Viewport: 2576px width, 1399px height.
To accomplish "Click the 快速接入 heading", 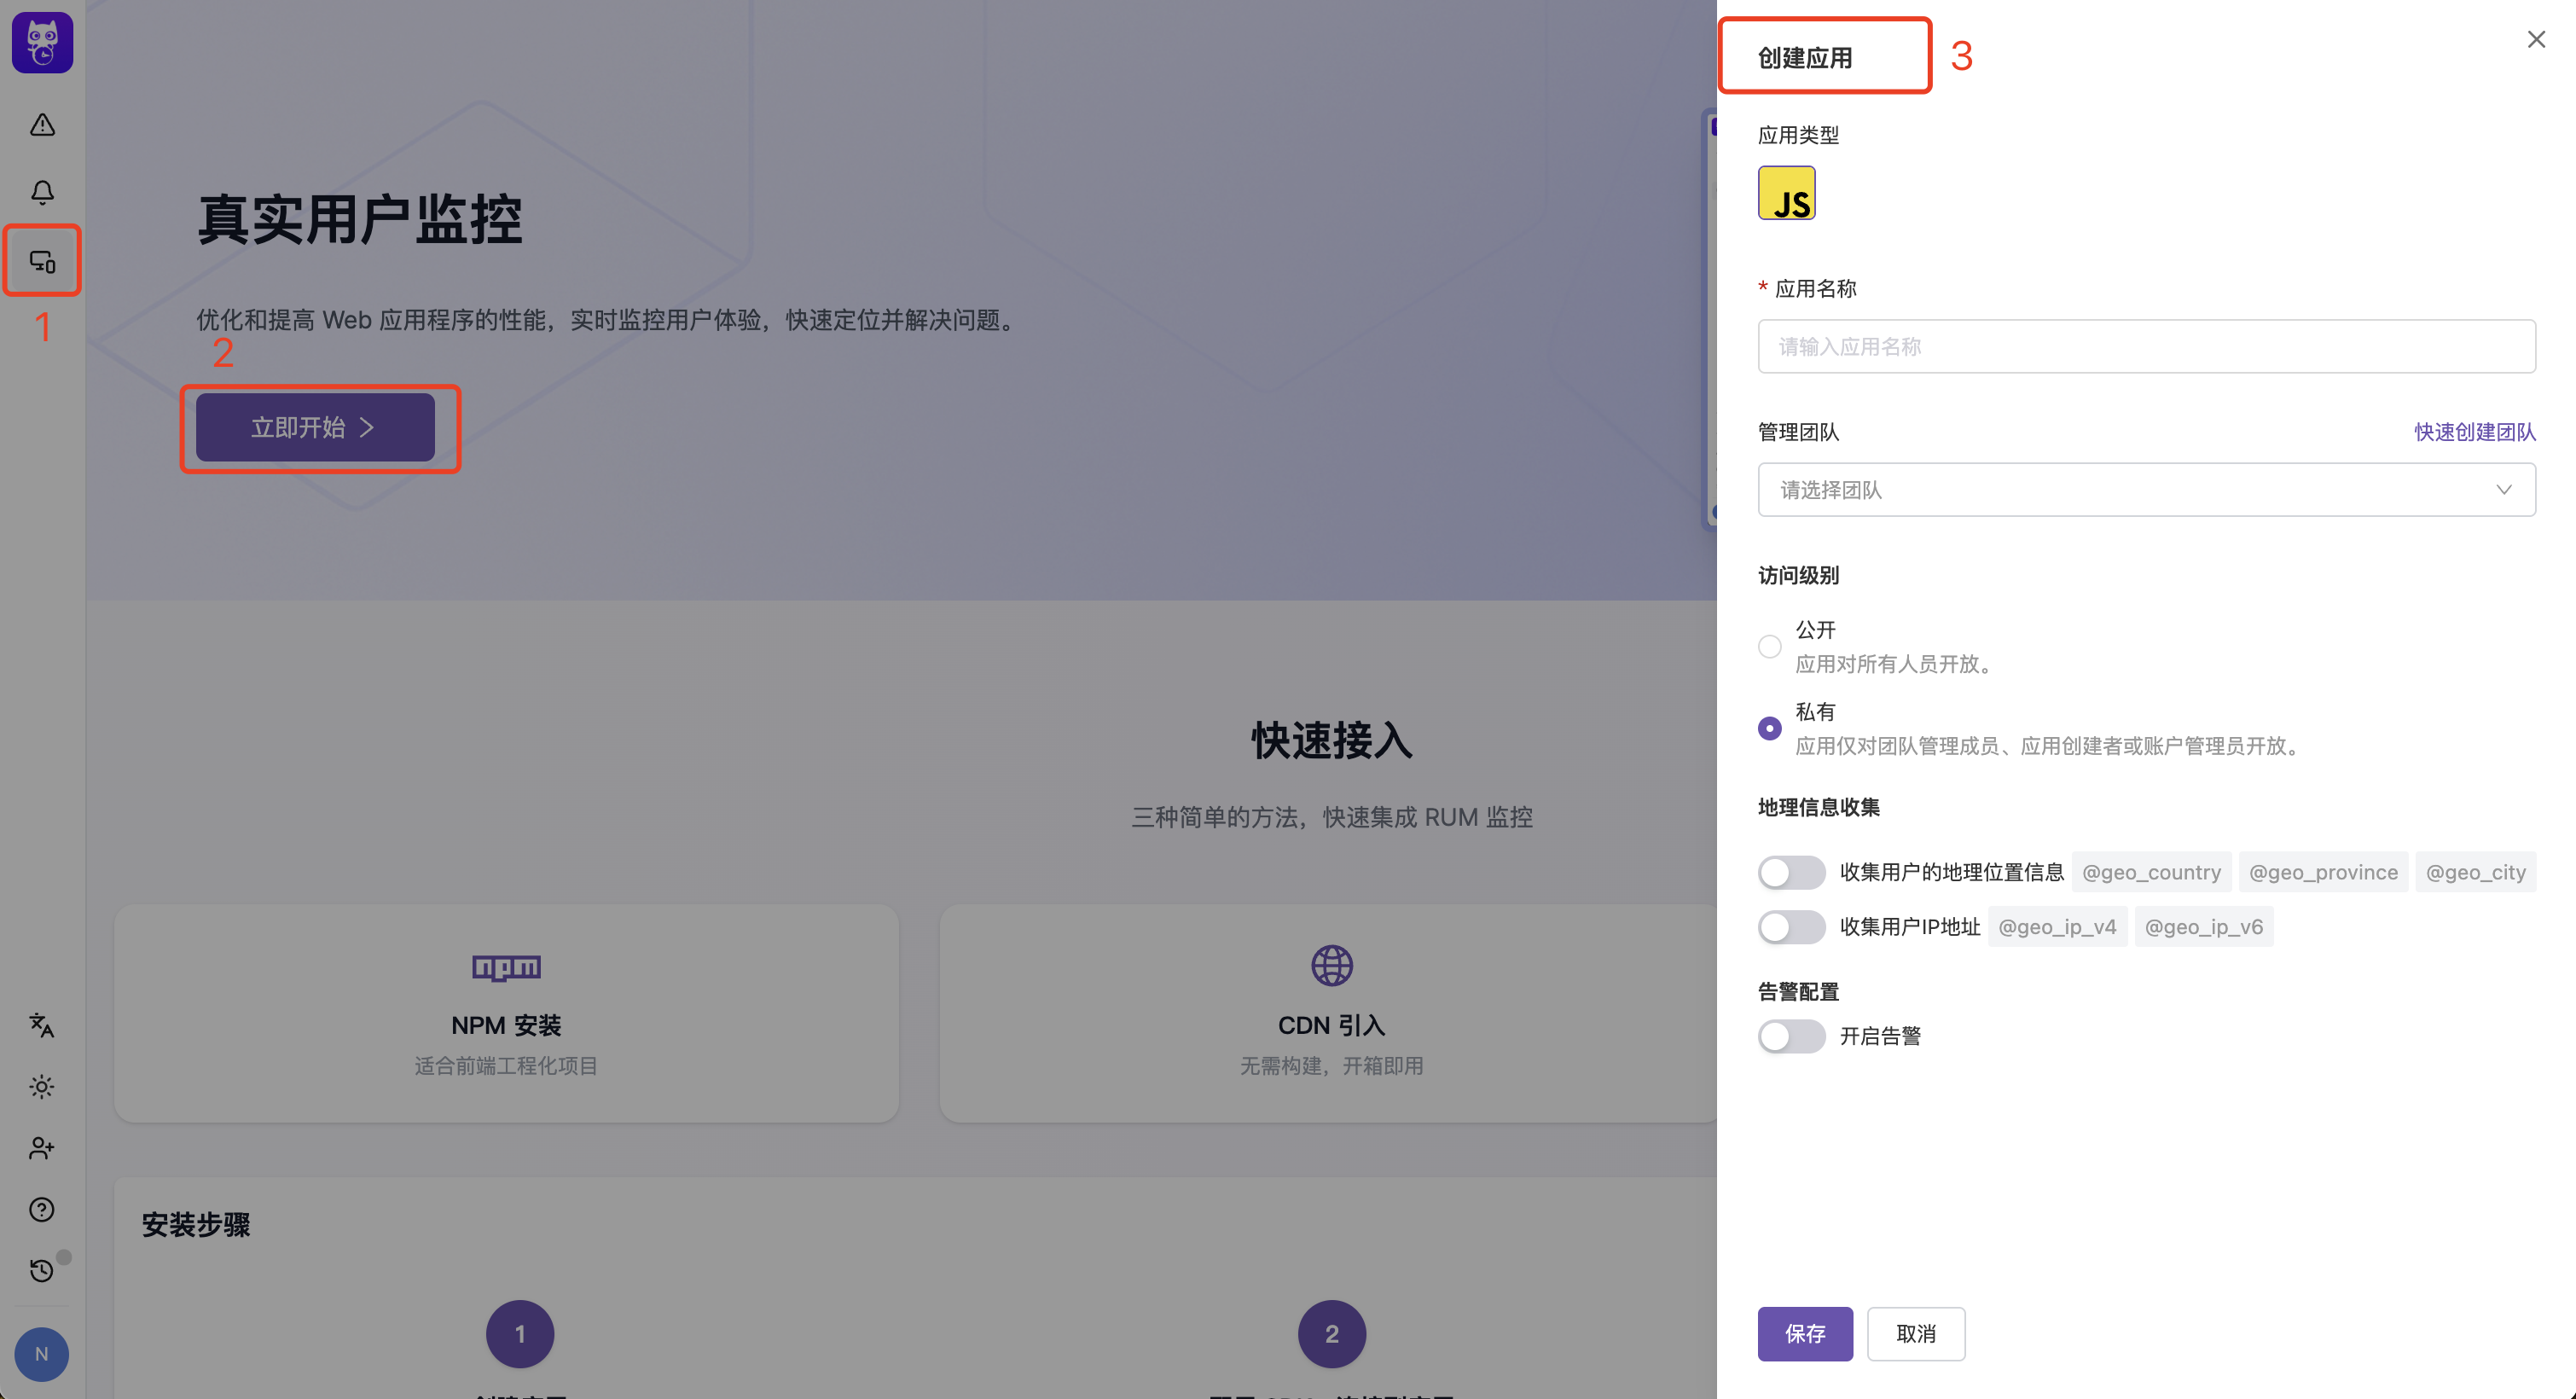I will pyautogui.click(x=1332, y=740).
